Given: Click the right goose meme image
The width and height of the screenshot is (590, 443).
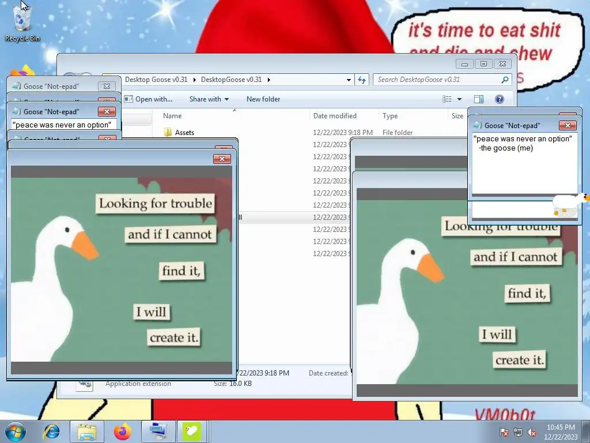Looking at the screenshot, I should click(x=467, y=292).
